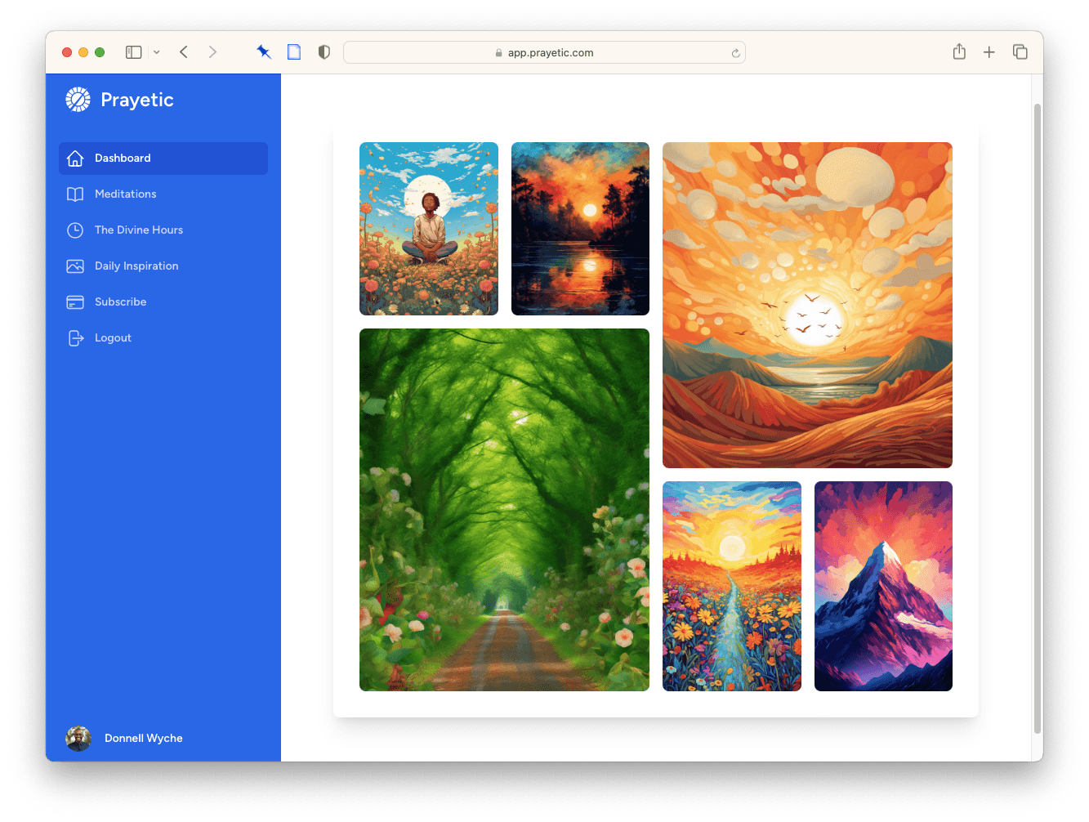
Task: Click the app.prayetic.com address bar
Action: (x=544, y=52)
